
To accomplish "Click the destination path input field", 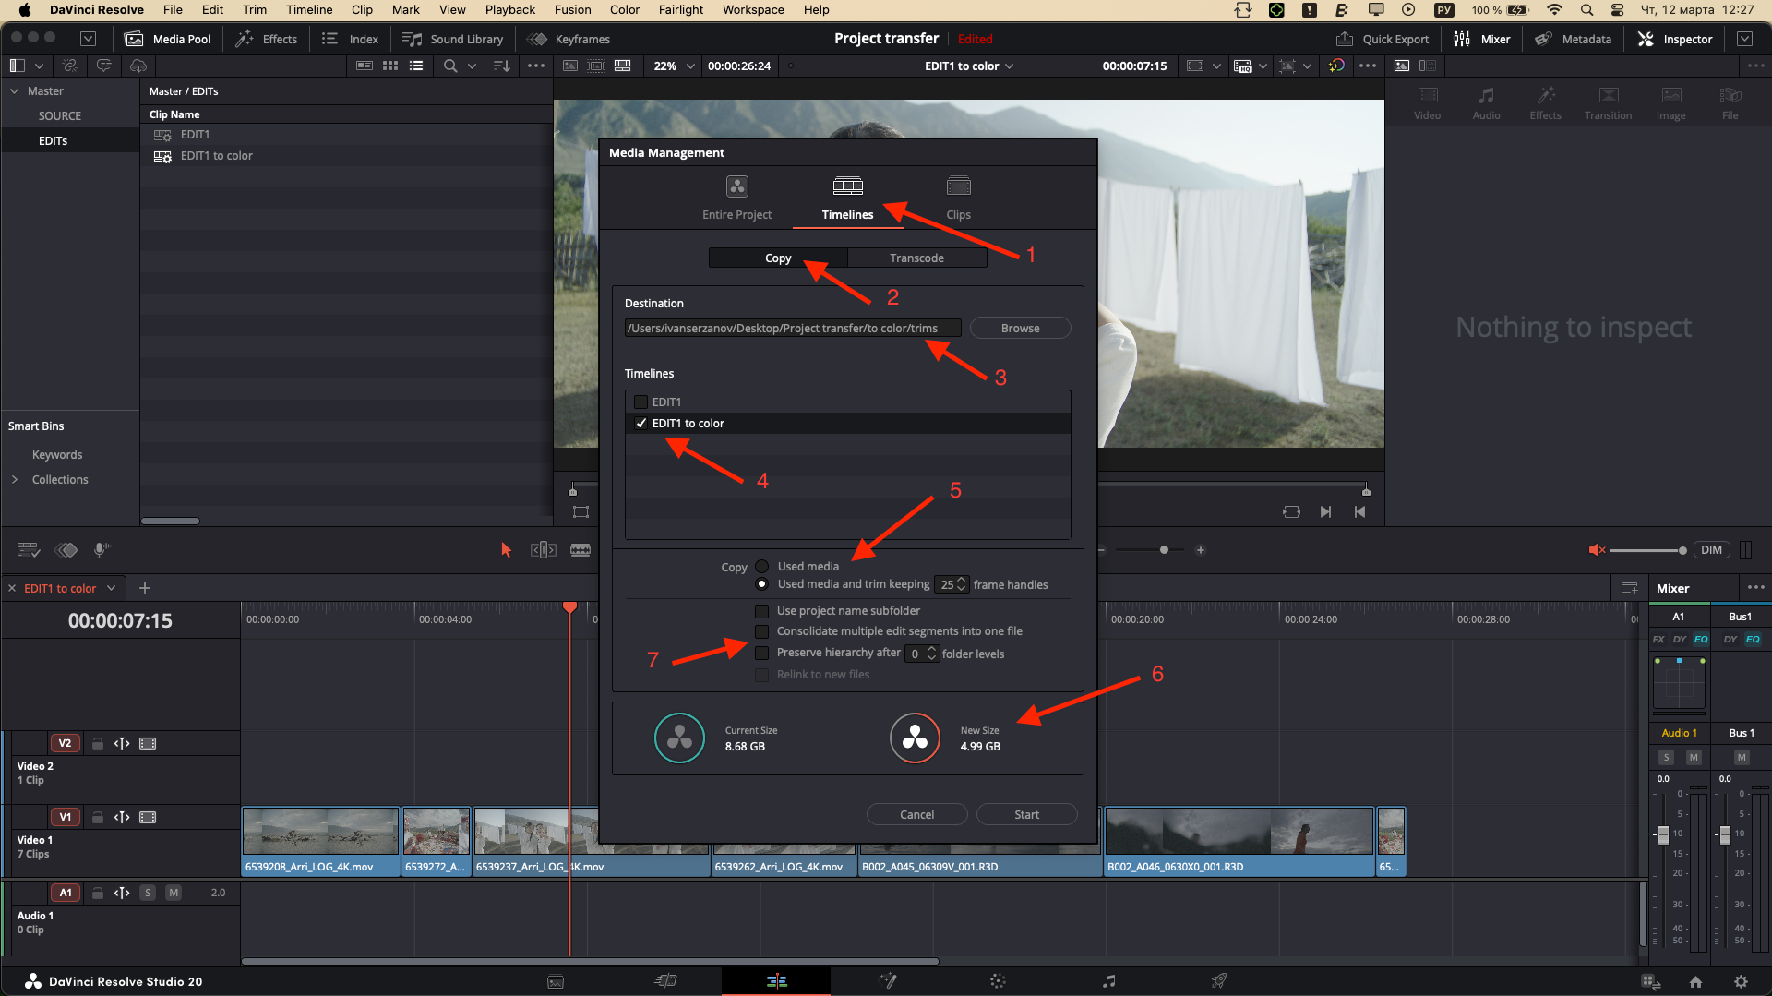I will (x=792, y=328).
